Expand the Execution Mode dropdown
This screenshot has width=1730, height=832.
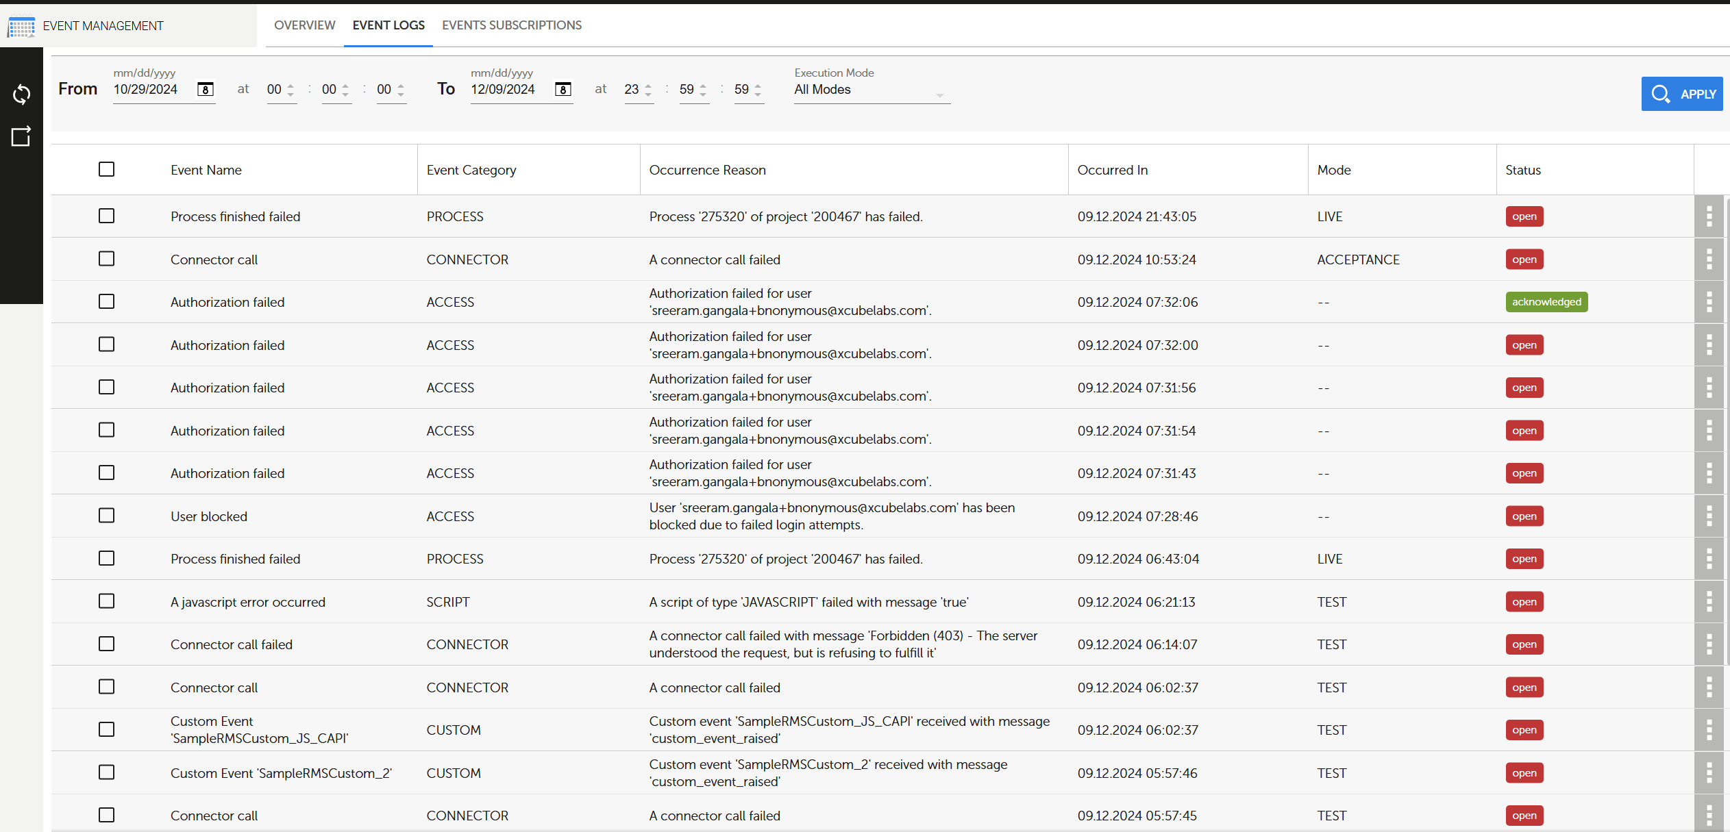872,90
